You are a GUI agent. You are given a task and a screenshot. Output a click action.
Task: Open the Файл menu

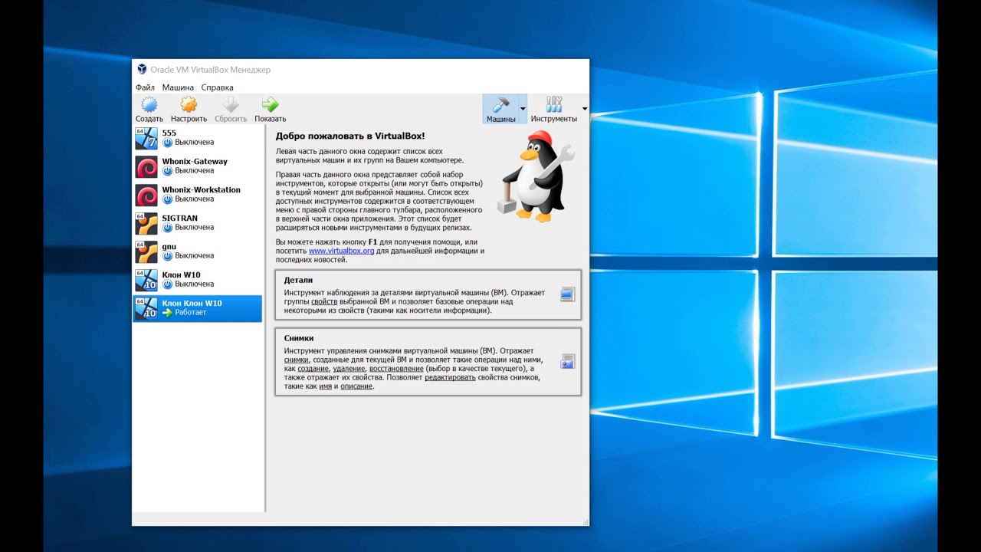pyautogui.click(x=145, y=87)
